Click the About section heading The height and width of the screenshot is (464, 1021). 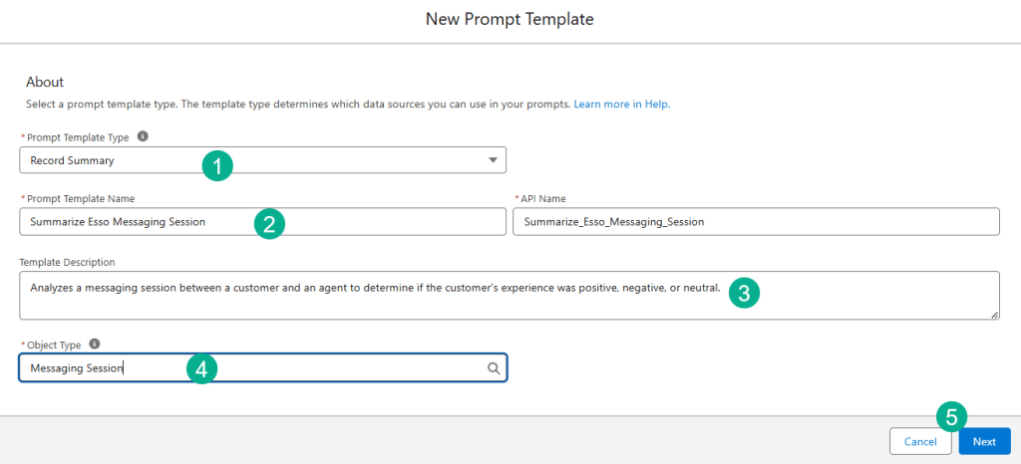point(45,82)
